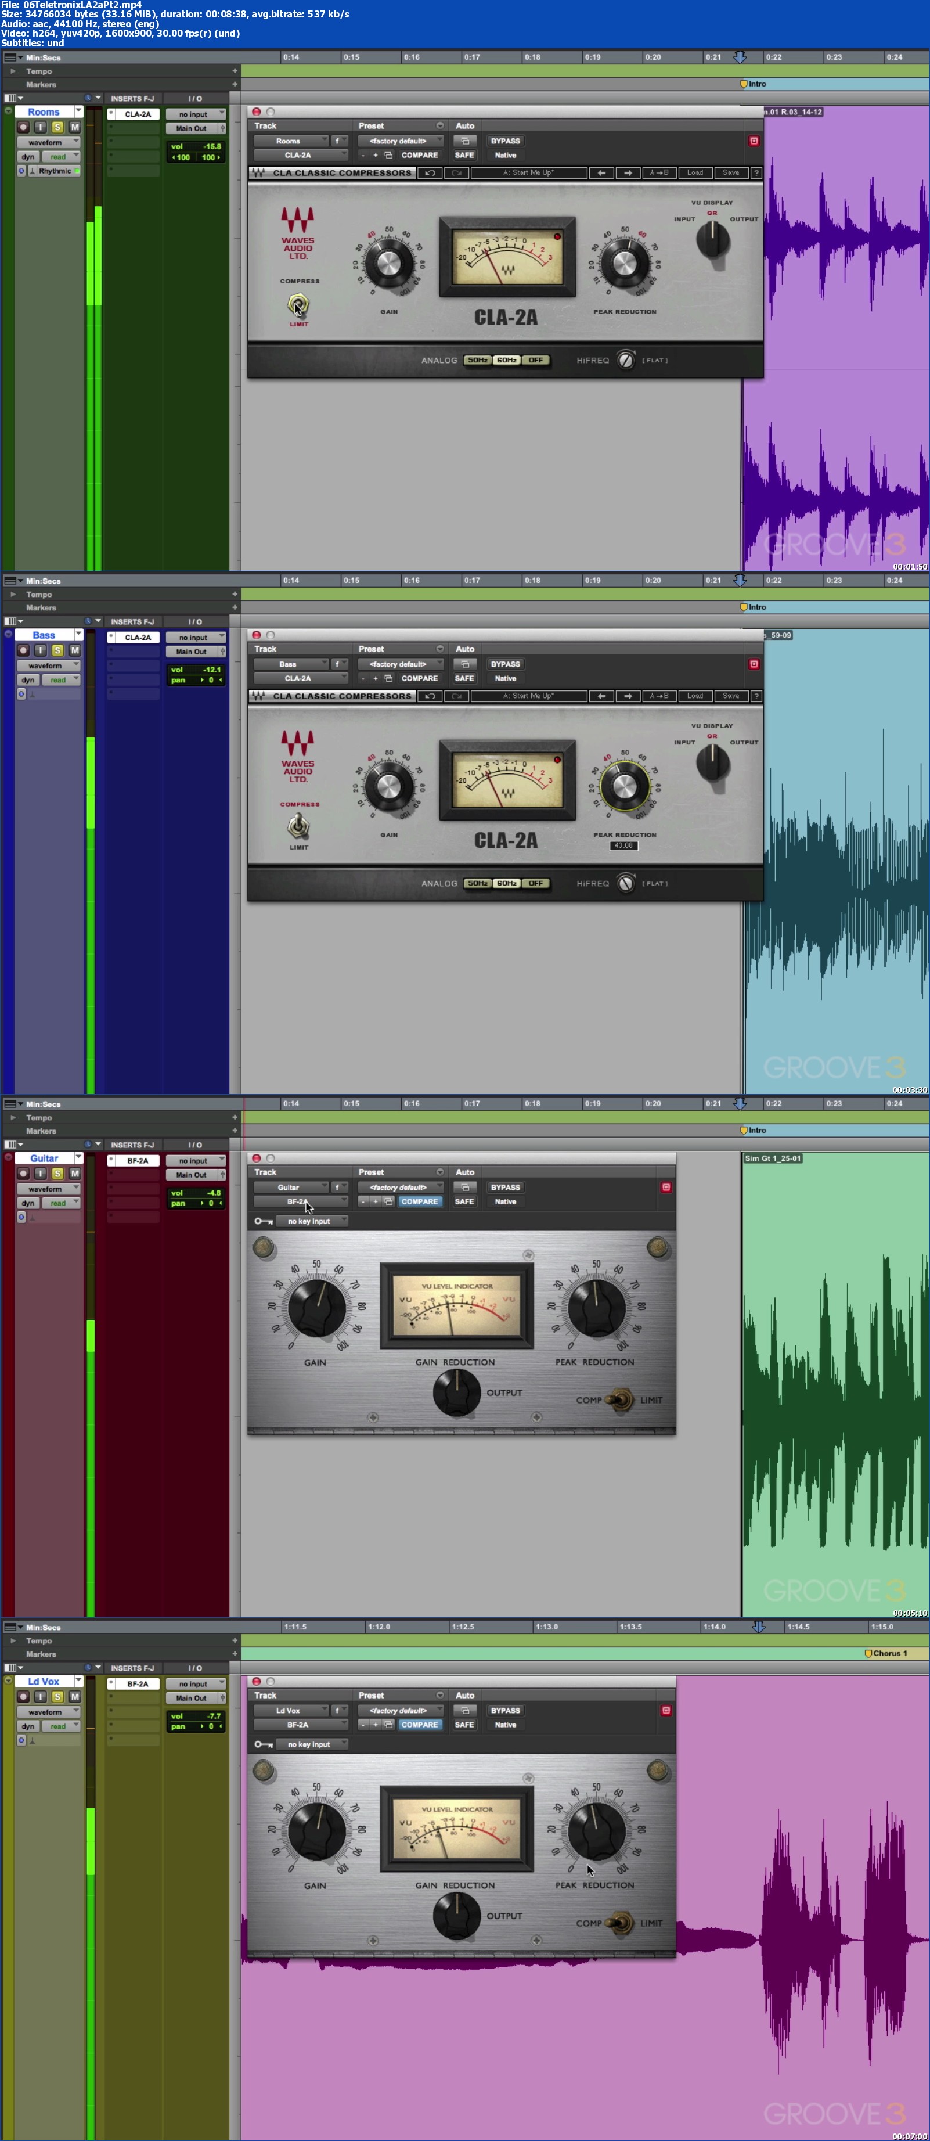Open the waveform view selector on Rooms track
This screenshot has height=2141, width=930.
[49, 142]
